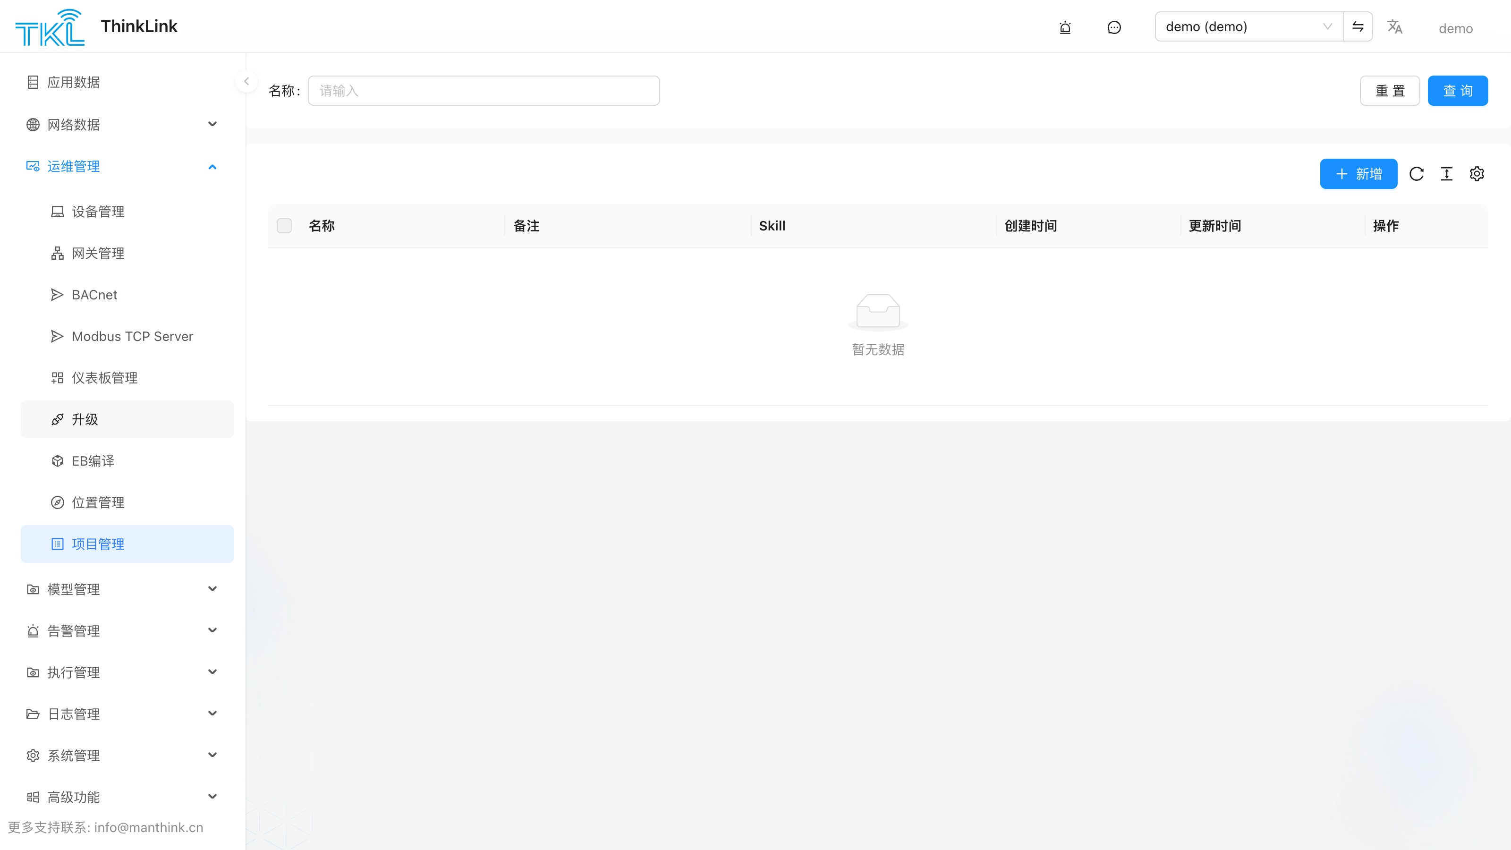
Task: Expand the 执行管理 chevron
Action: (212, 672)
